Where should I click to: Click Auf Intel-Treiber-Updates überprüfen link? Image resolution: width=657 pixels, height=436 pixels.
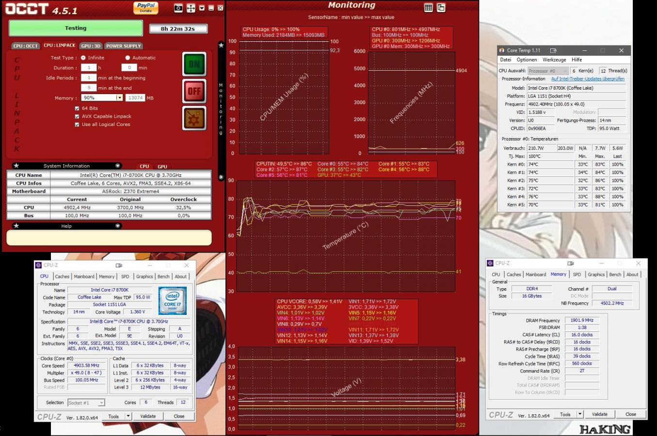click(x=588, y=79)
